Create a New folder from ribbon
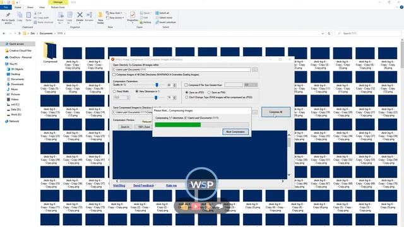Screen dimensions: 404x227 click(100, 18)
